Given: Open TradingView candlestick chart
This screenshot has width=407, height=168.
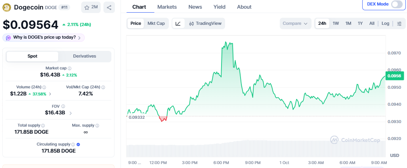Looking at the screenshot, I should [205, 24].
